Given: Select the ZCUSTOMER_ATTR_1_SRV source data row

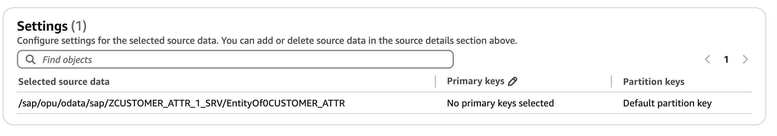Looking at the screenshot, I should click(181, 103).
